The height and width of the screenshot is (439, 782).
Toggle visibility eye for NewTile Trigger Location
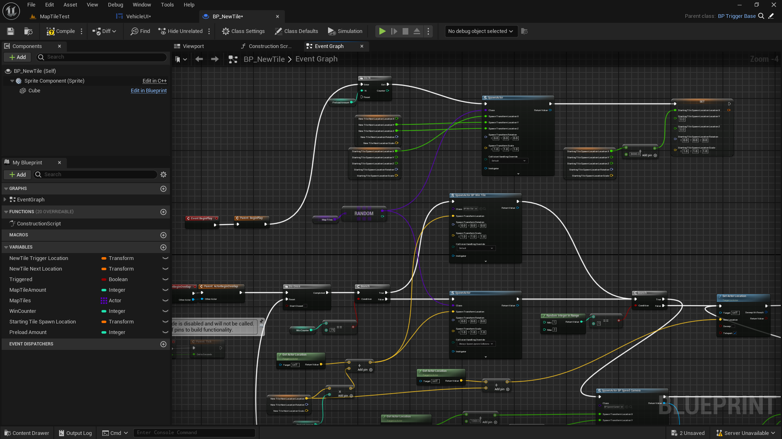165,258
